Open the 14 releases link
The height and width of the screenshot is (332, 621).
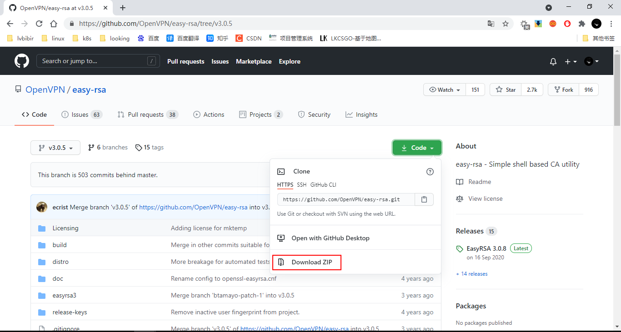472,274
